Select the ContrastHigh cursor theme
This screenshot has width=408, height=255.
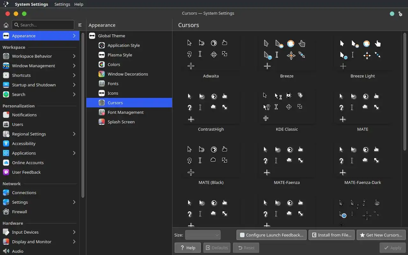(211, 111)
